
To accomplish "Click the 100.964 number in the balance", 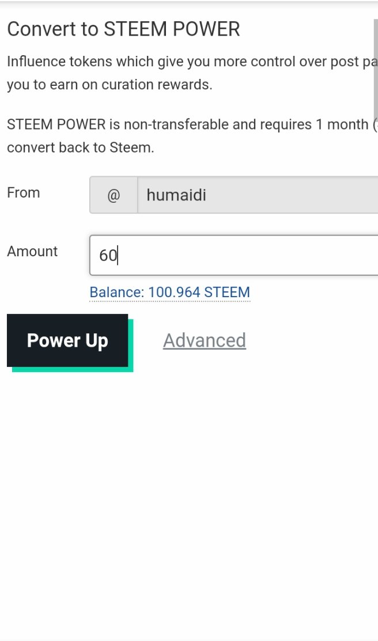I will [174, 293].
